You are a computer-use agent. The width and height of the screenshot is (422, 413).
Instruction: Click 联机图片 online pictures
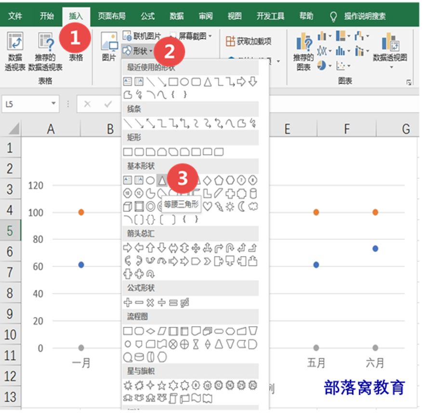142,36
